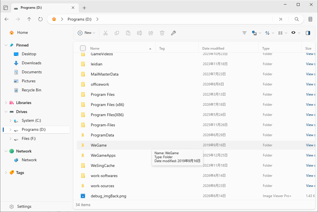
Task: Open Downloads in the sidebar
Action: [31, 63]
